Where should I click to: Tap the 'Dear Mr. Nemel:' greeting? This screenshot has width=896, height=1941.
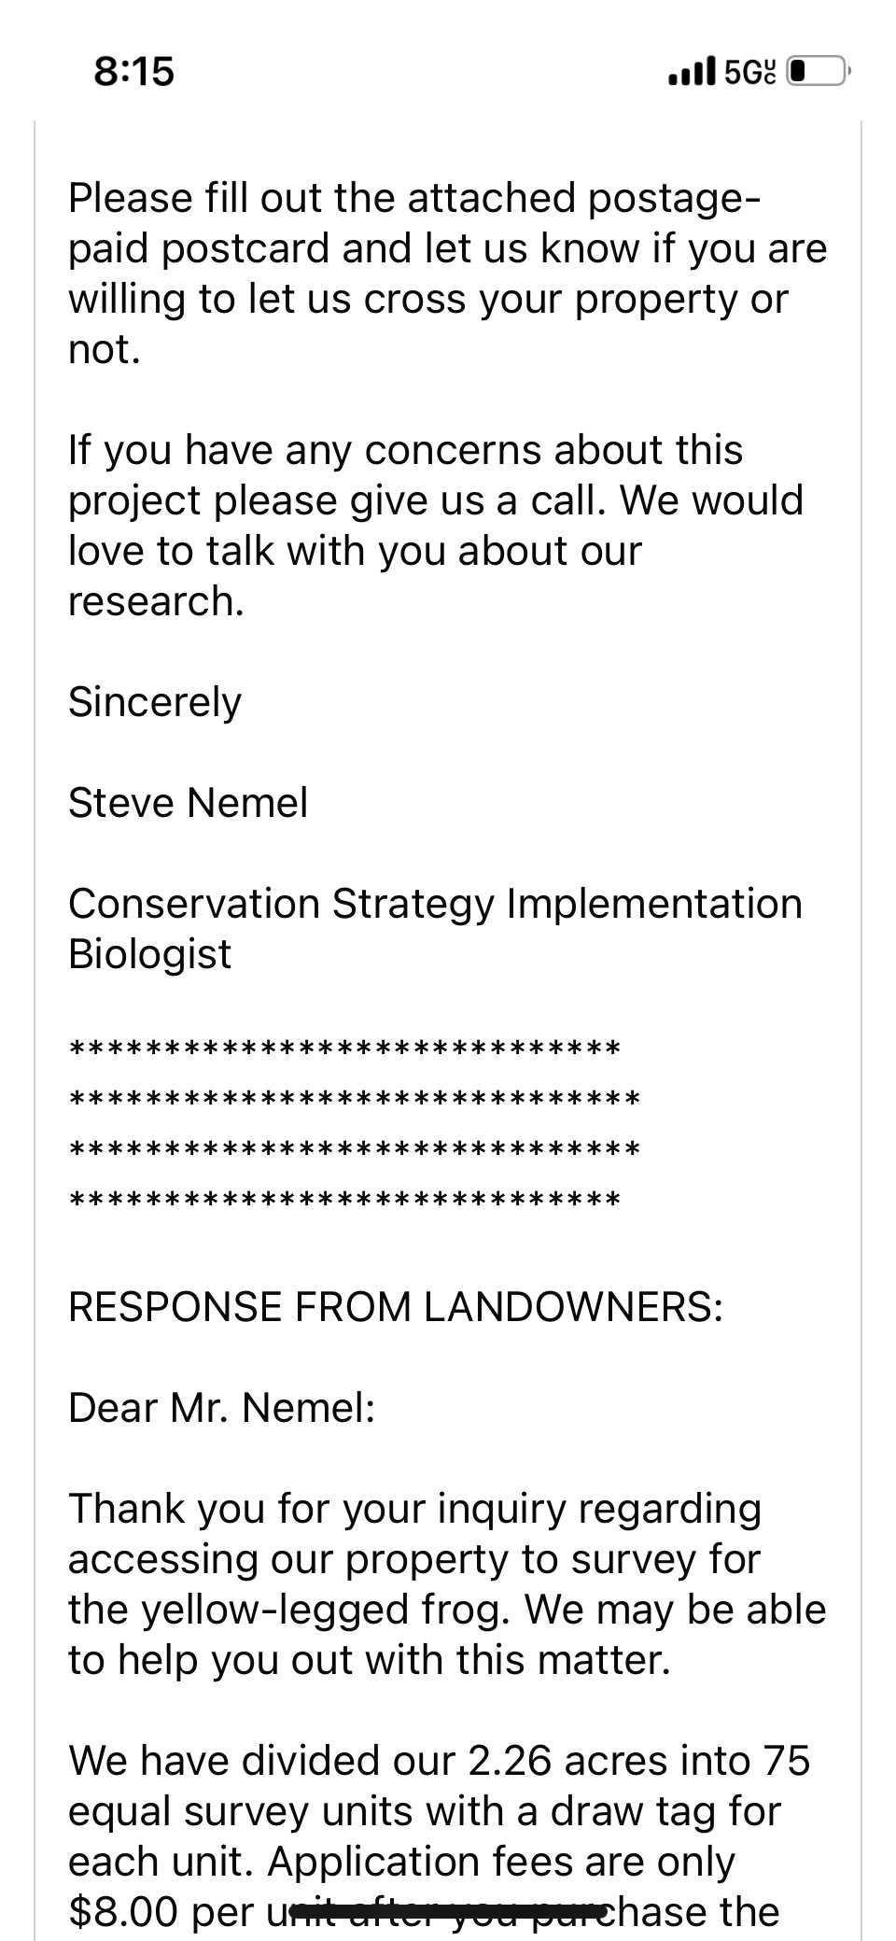(222, 1408)
